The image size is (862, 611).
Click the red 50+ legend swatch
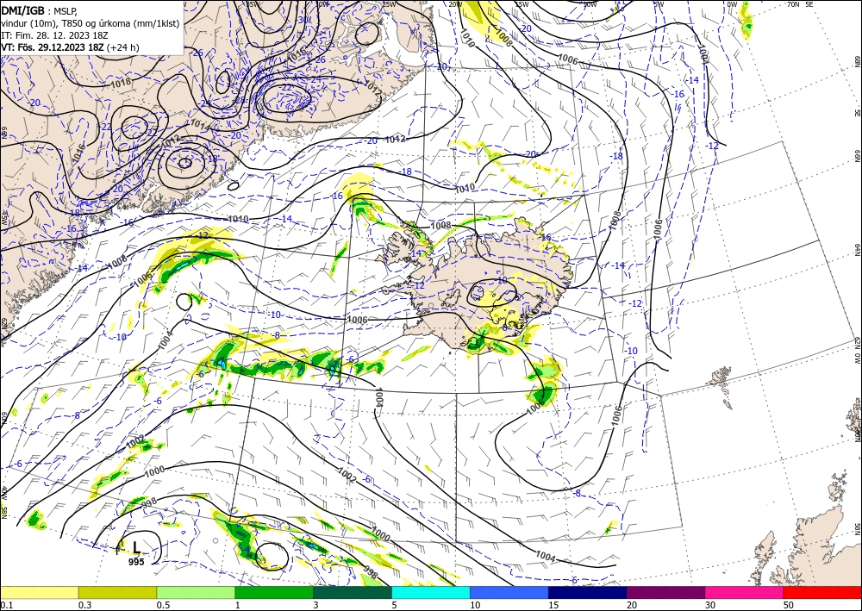click(x=822, y=592)
